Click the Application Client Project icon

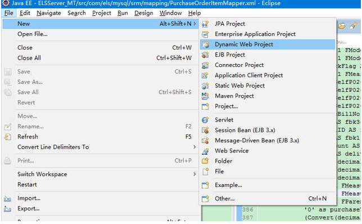tap(205, 75)
